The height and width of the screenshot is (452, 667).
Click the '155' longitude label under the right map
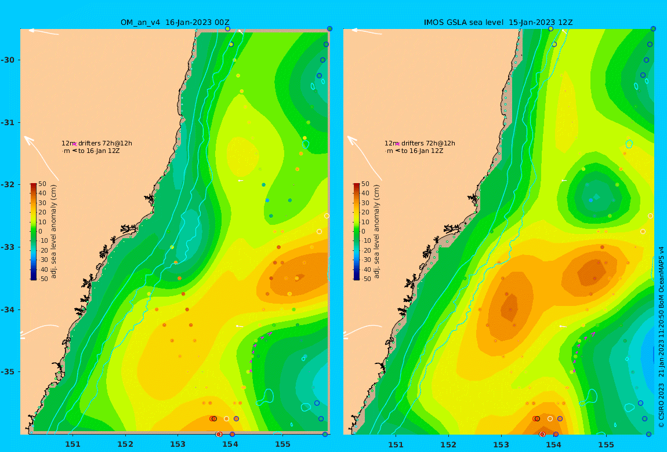606,444
